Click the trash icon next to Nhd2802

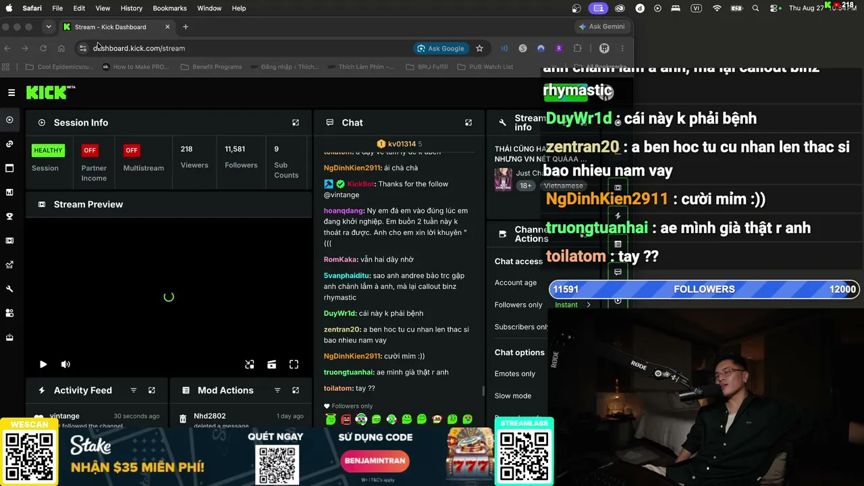[x=183, y=419]
